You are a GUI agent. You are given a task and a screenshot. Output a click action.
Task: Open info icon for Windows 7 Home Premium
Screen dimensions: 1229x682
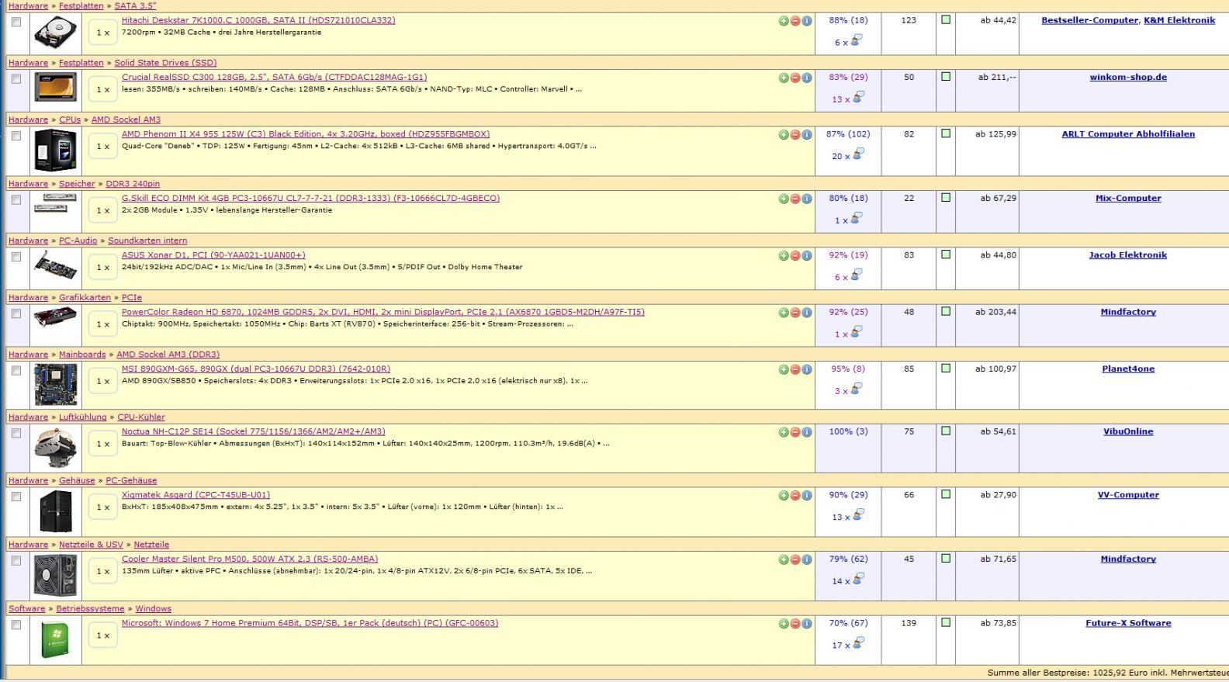pos(807,624)
